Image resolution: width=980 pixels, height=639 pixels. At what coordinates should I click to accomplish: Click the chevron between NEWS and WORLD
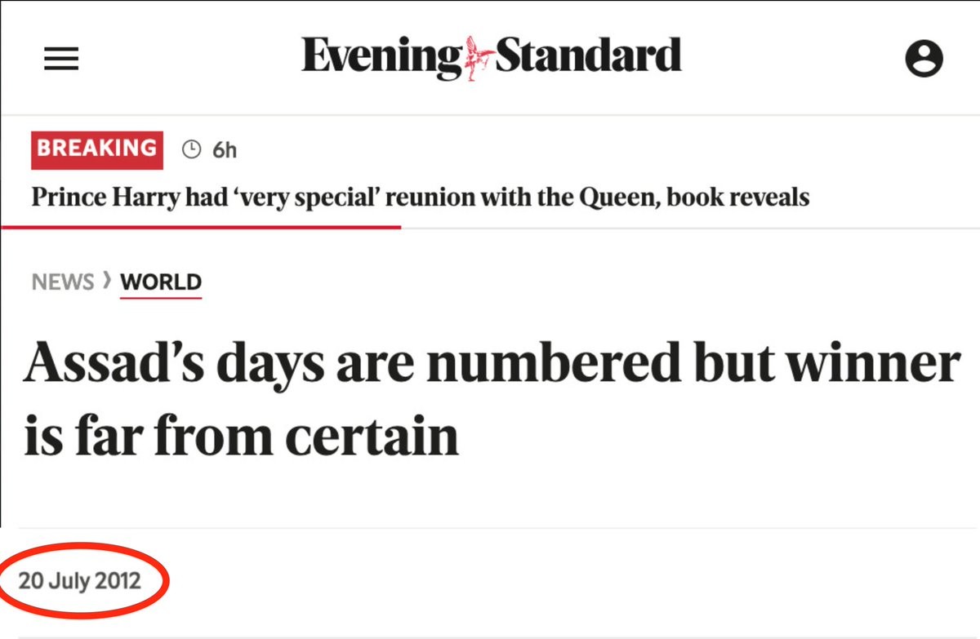pyautogui.click(x=106, y=282)
